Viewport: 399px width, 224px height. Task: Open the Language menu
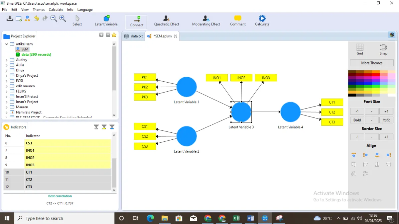85,10
